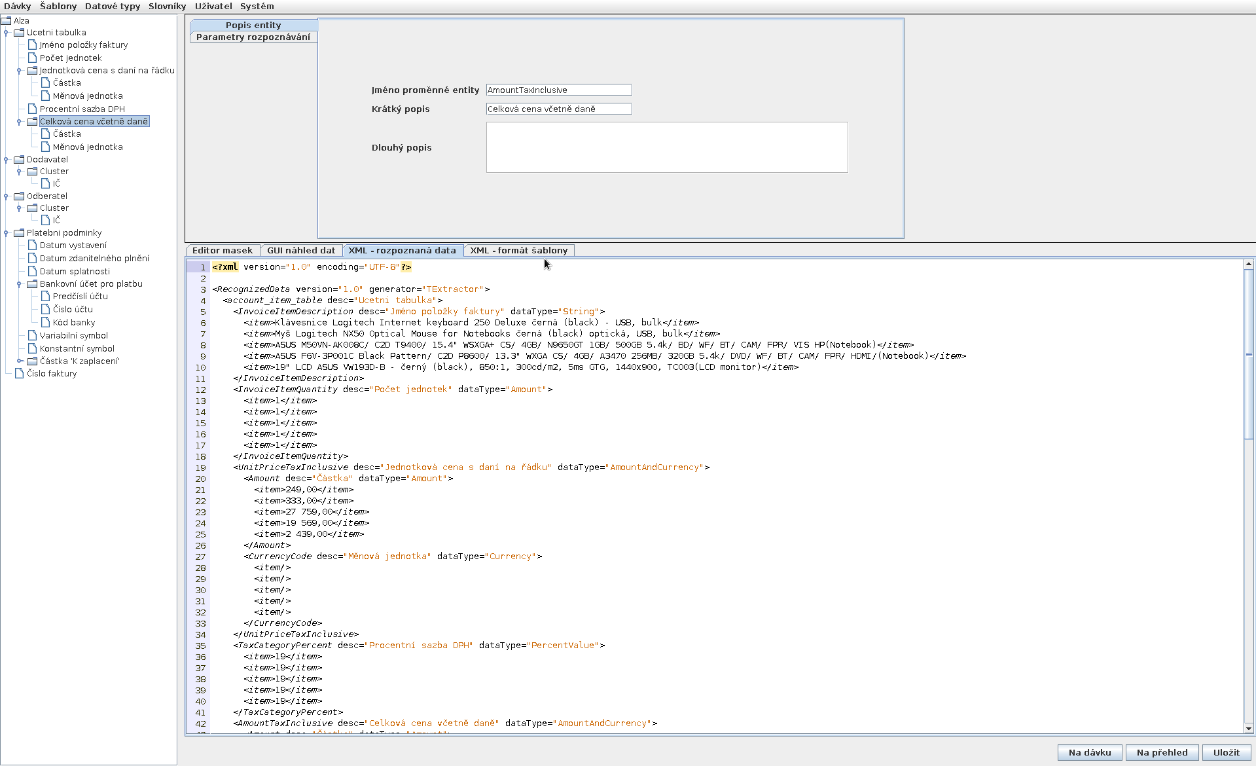The height and width of the screenshot is (766, 1256).
Task: Select Číslo účtu tree item
Action: coord(73,309)
